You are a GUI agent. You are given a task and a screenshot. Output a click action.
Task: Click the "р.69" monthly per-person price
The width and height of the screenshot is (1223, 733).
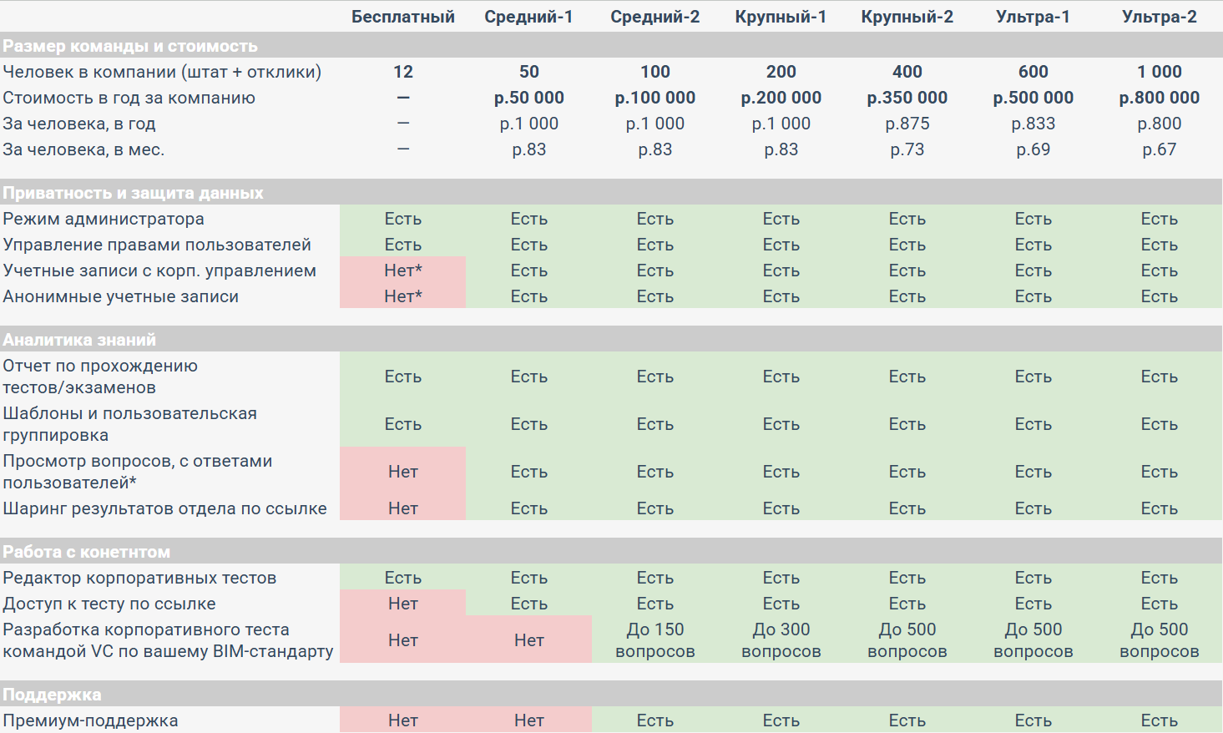pos(1033,149)
